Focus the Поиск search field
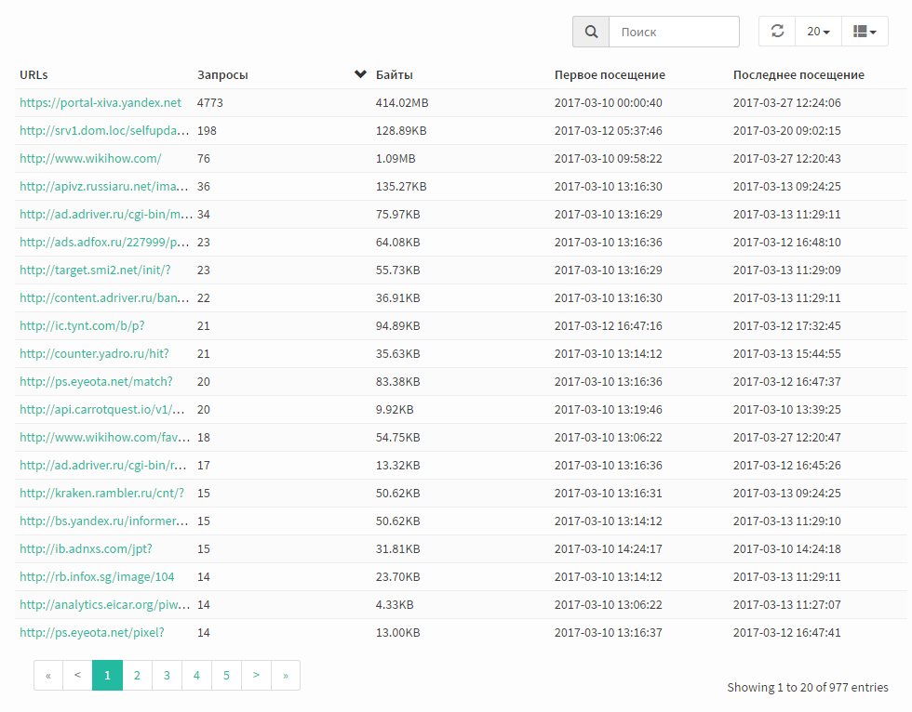Viewport: 912px width, 712px height. 674,32
